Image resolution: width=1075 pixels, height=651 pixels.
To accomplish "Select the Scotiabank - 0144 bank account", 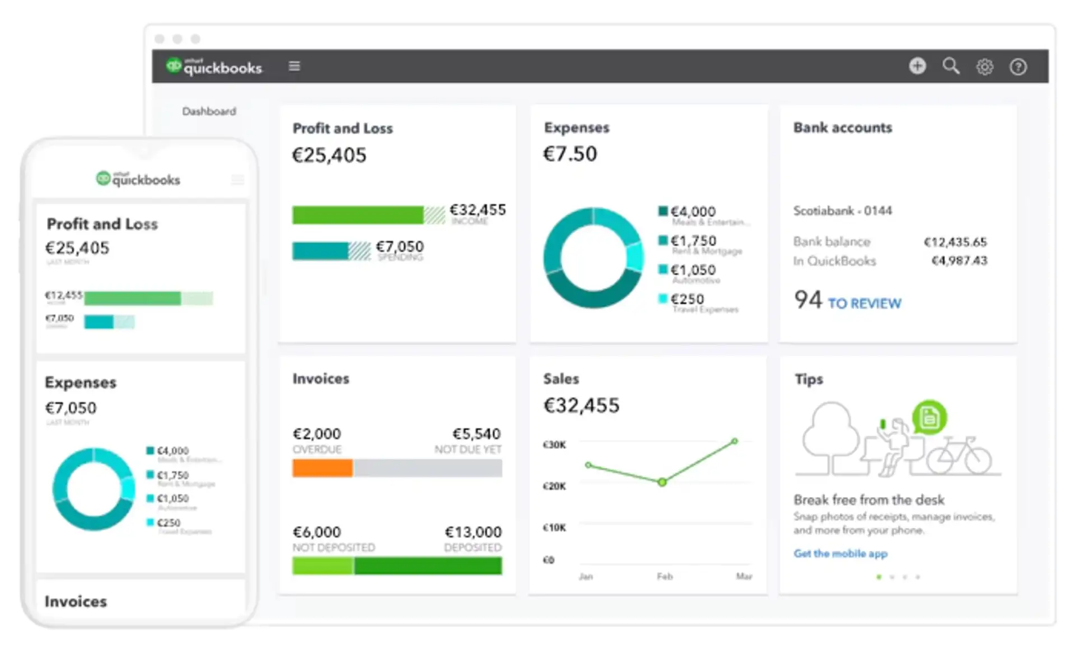I will (x=843, y=211).
